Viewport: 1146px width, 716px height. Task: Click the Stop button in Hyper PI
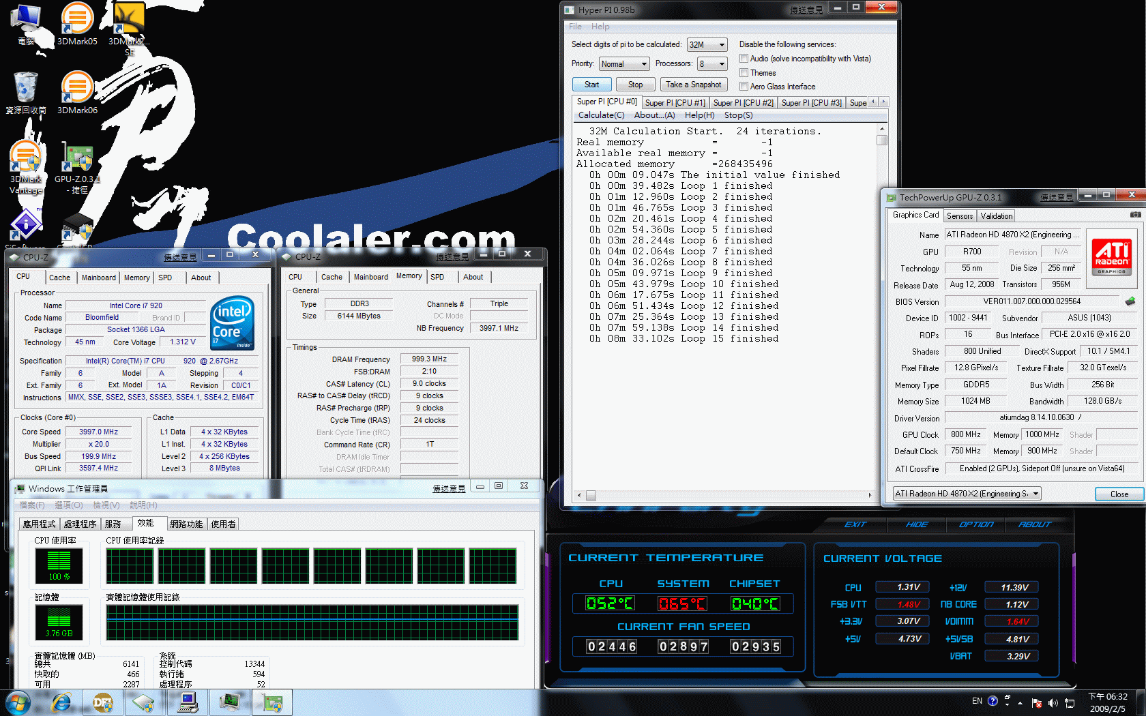point(636,85)
